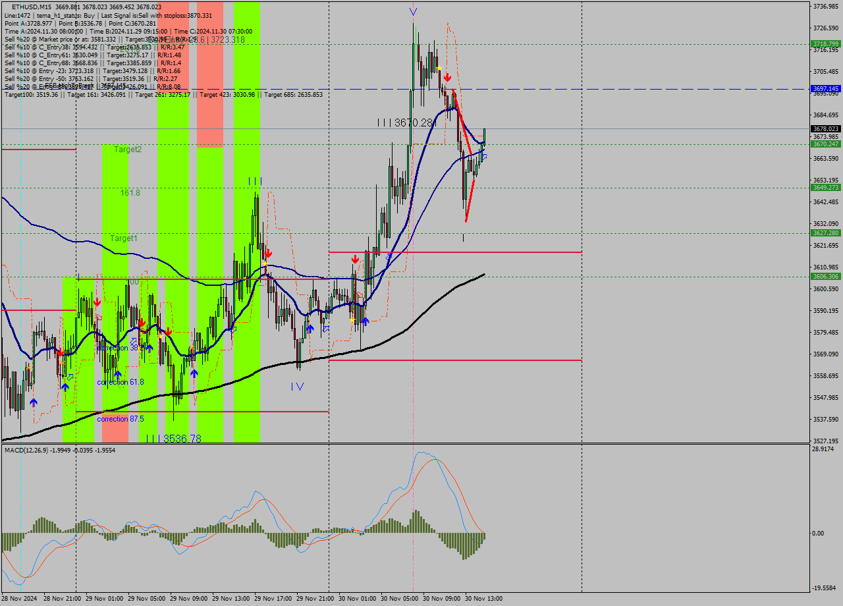Image resolution: width=843 pixels, height=606 pixels.
Task: Select the white hollow up arrow near 29 Nov 21:00
Action: click(x=325, y=328)
